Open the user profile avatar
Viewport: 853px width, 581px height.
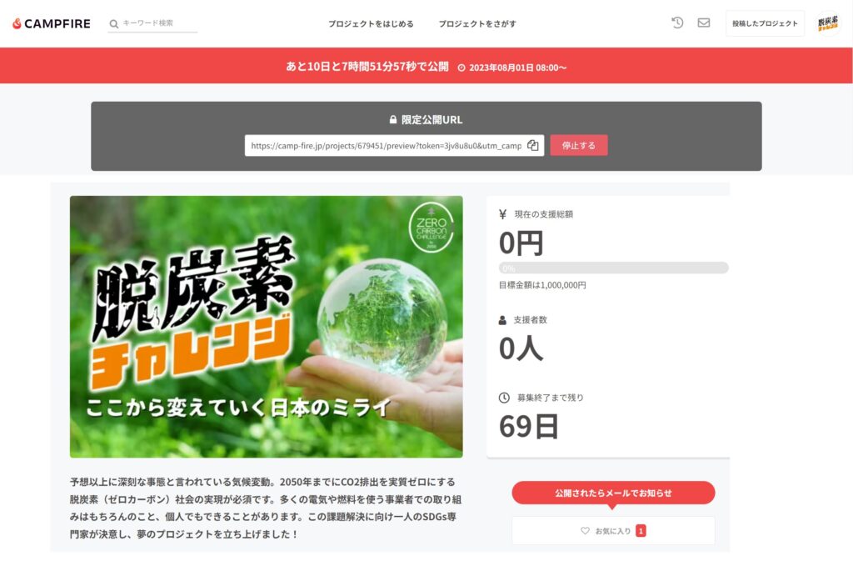tap(827, 23)
